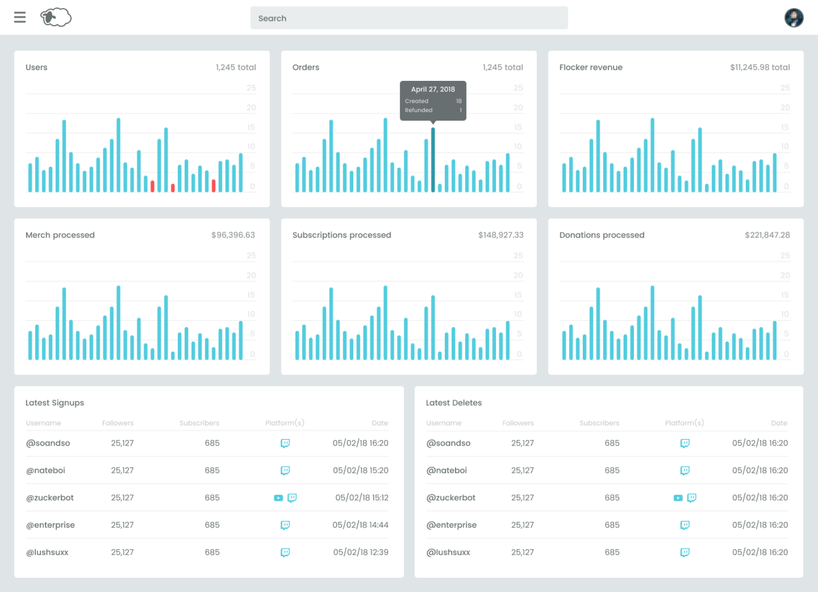
Task: Click YouTube icon for @zuckerbot in Latest Deletes
Action: point(678,498)
